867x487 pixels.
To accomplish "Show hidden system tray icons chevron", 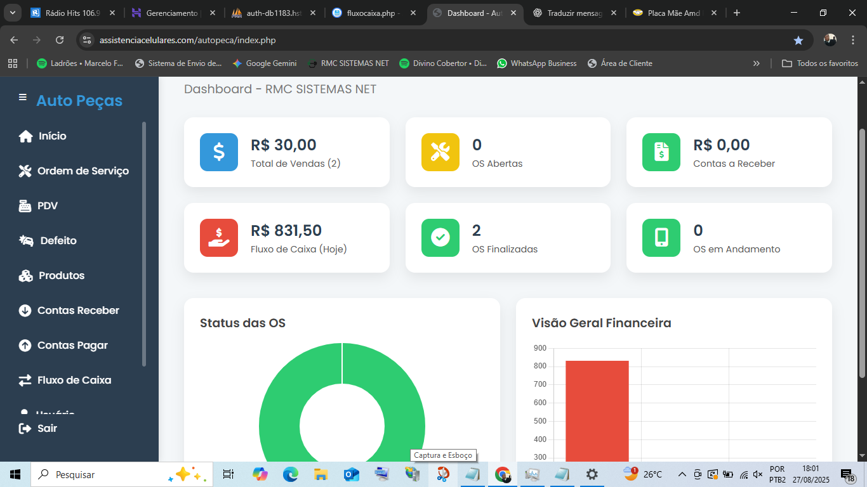I will tap(682, 474).
